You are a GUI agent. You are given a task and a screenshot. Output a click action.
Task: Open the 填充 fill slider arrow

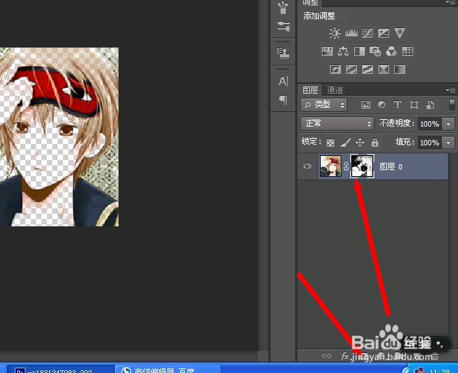click(449, 143)
